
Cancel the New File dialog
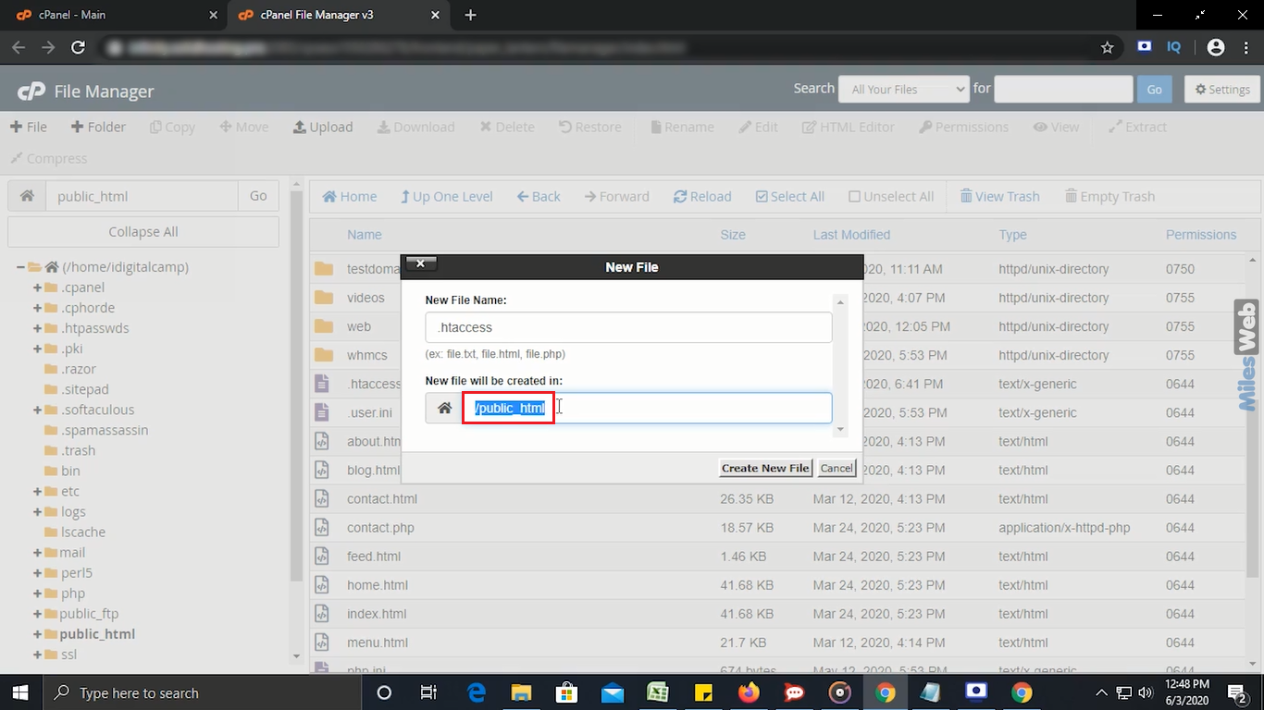[x=836, y=468]
